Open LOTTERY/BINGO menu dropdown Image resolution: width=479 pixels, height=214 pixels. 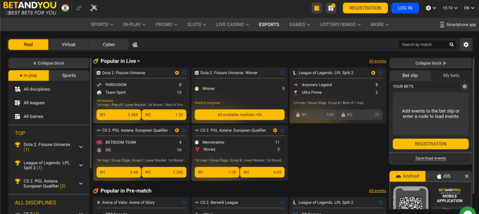coord(341,25)
